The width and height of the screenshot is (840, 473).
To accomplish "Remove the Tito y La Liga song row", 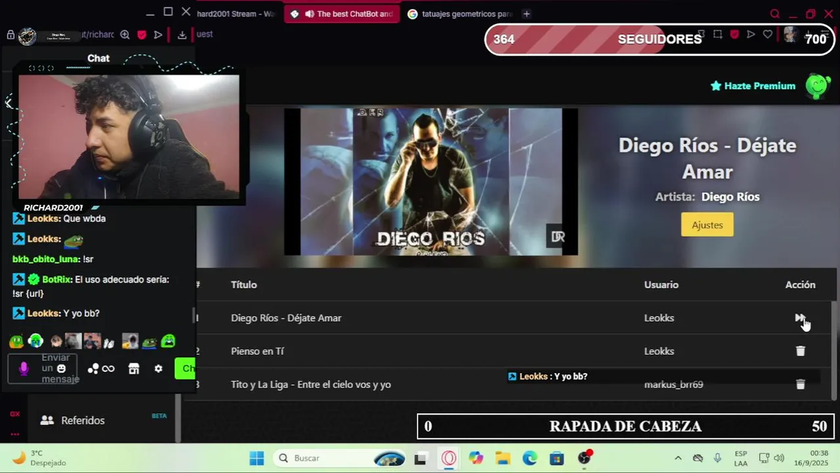I will [801, 384].
